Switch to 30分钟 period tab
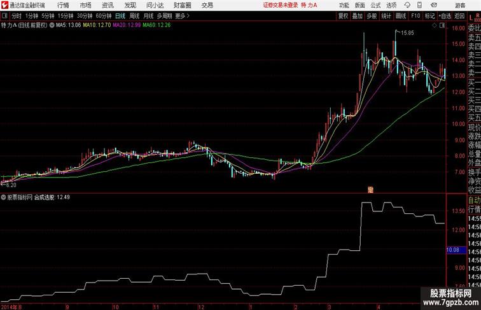 tap(85, 16)
